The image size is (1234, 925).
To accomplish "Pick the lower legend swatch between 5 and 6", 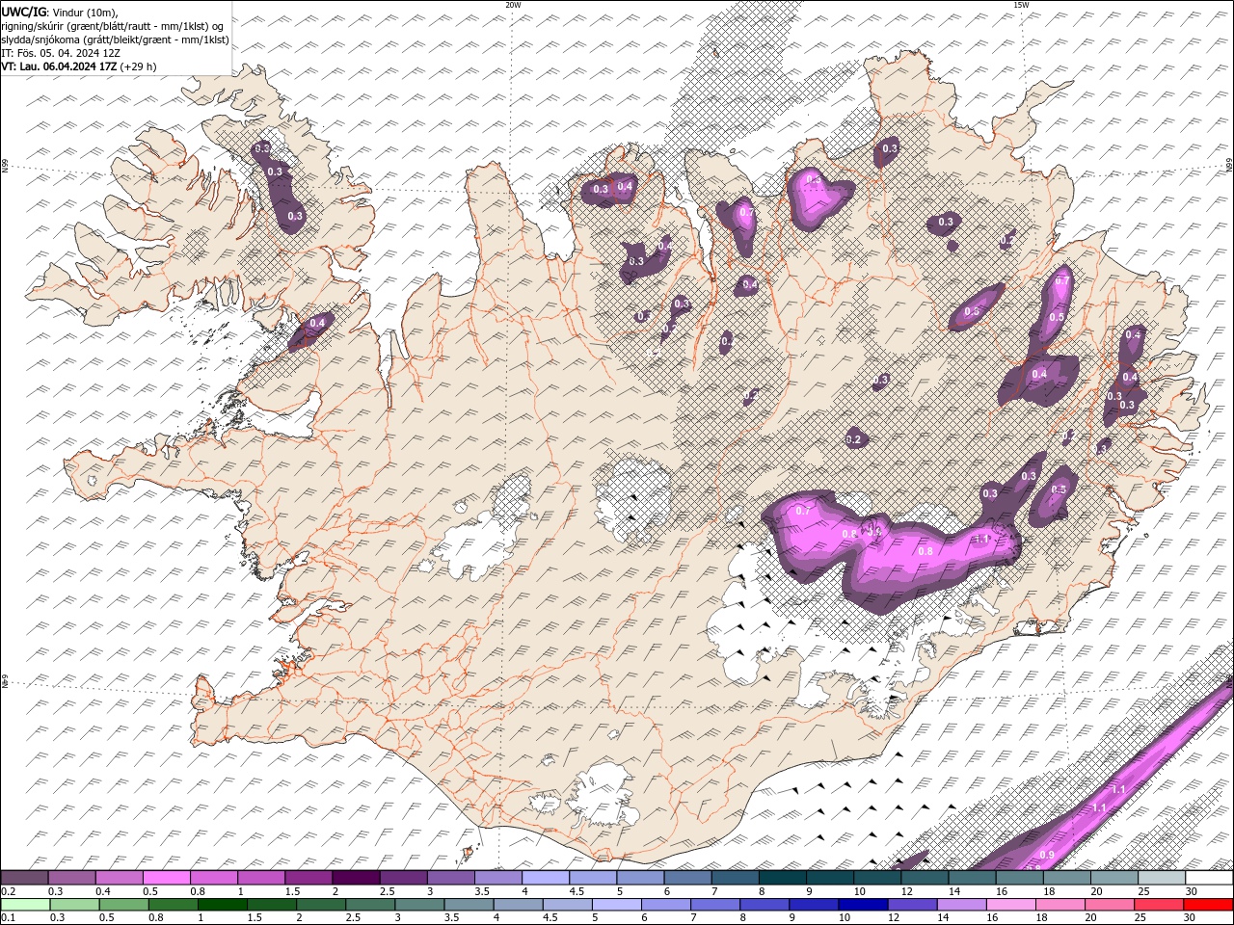I will coord(617,905).
